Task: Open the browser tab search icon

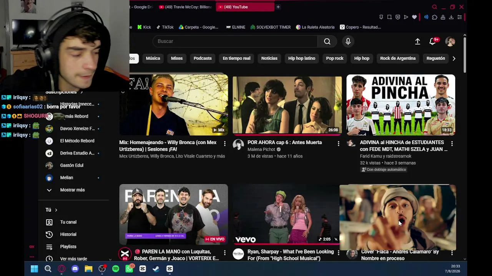Action: pyautogui.click(x=435, y=7)
